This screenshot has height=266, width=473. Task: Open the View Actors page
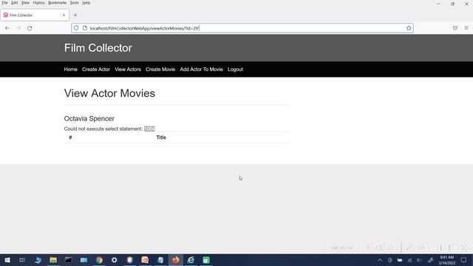128,69
